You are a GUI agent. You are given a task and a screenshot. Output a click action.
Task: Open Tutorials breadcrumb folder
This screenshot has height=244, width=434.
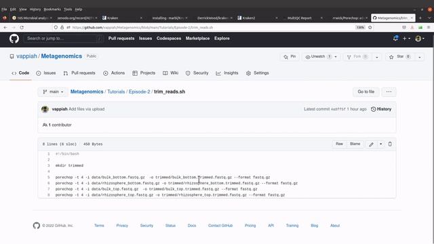[116, 92]
